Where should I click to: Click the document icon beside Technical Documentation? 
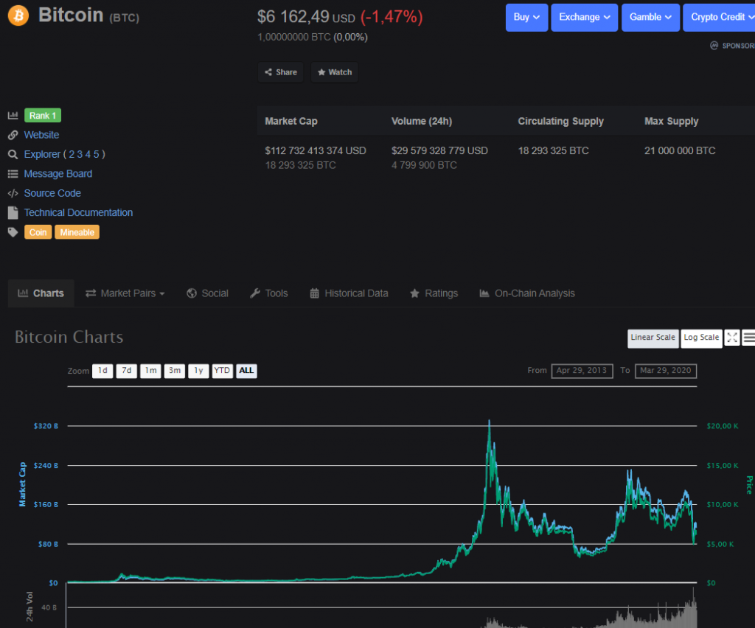click(13, 212)
